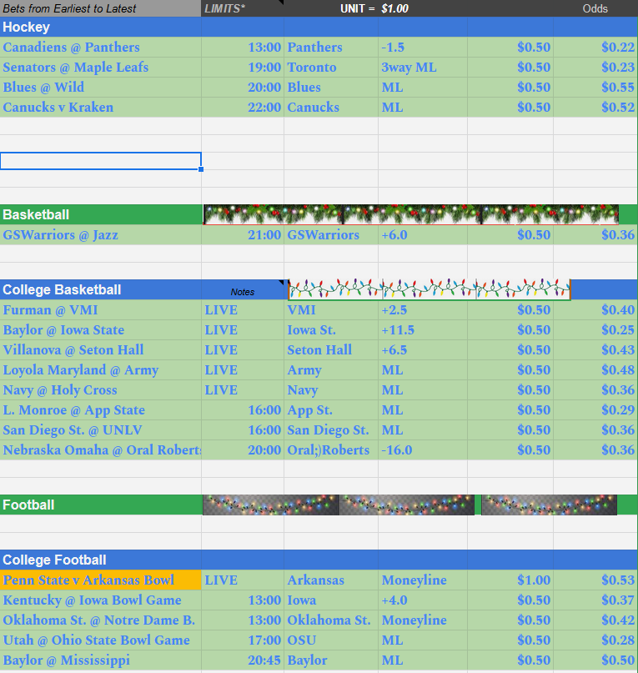Select the 'Nebraska Omaha @ Oral Roberts' cell
This screenshot has width=638, height=673.
pos(100,450)
